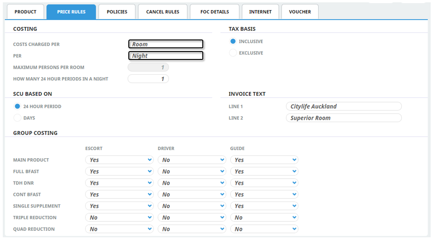The image size is (433, 241).
Task: Click the 24 hour periods number field
Action: pyautogui.click(x=148, y=79)
